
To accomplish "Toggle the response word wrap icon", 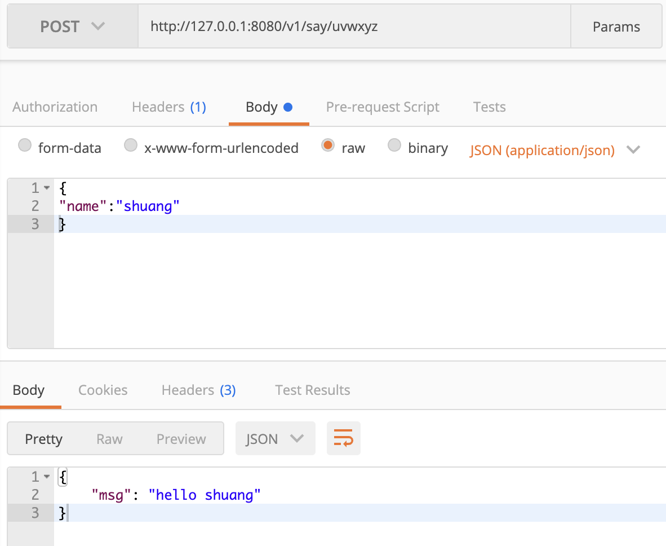I will point(343,438).
